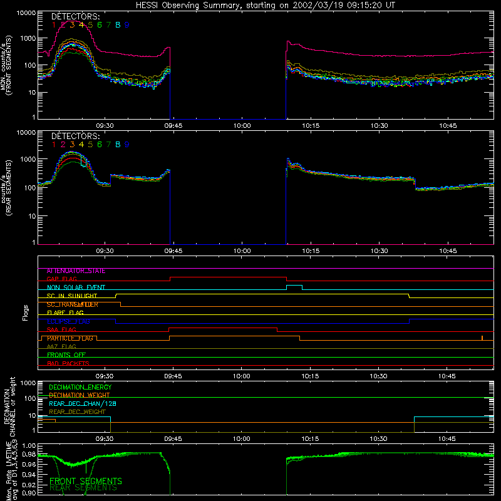This screenshot has height=501, width=501.
Task: Click detector 2 legend number in front segments plot
Action: tap(63, 25)
